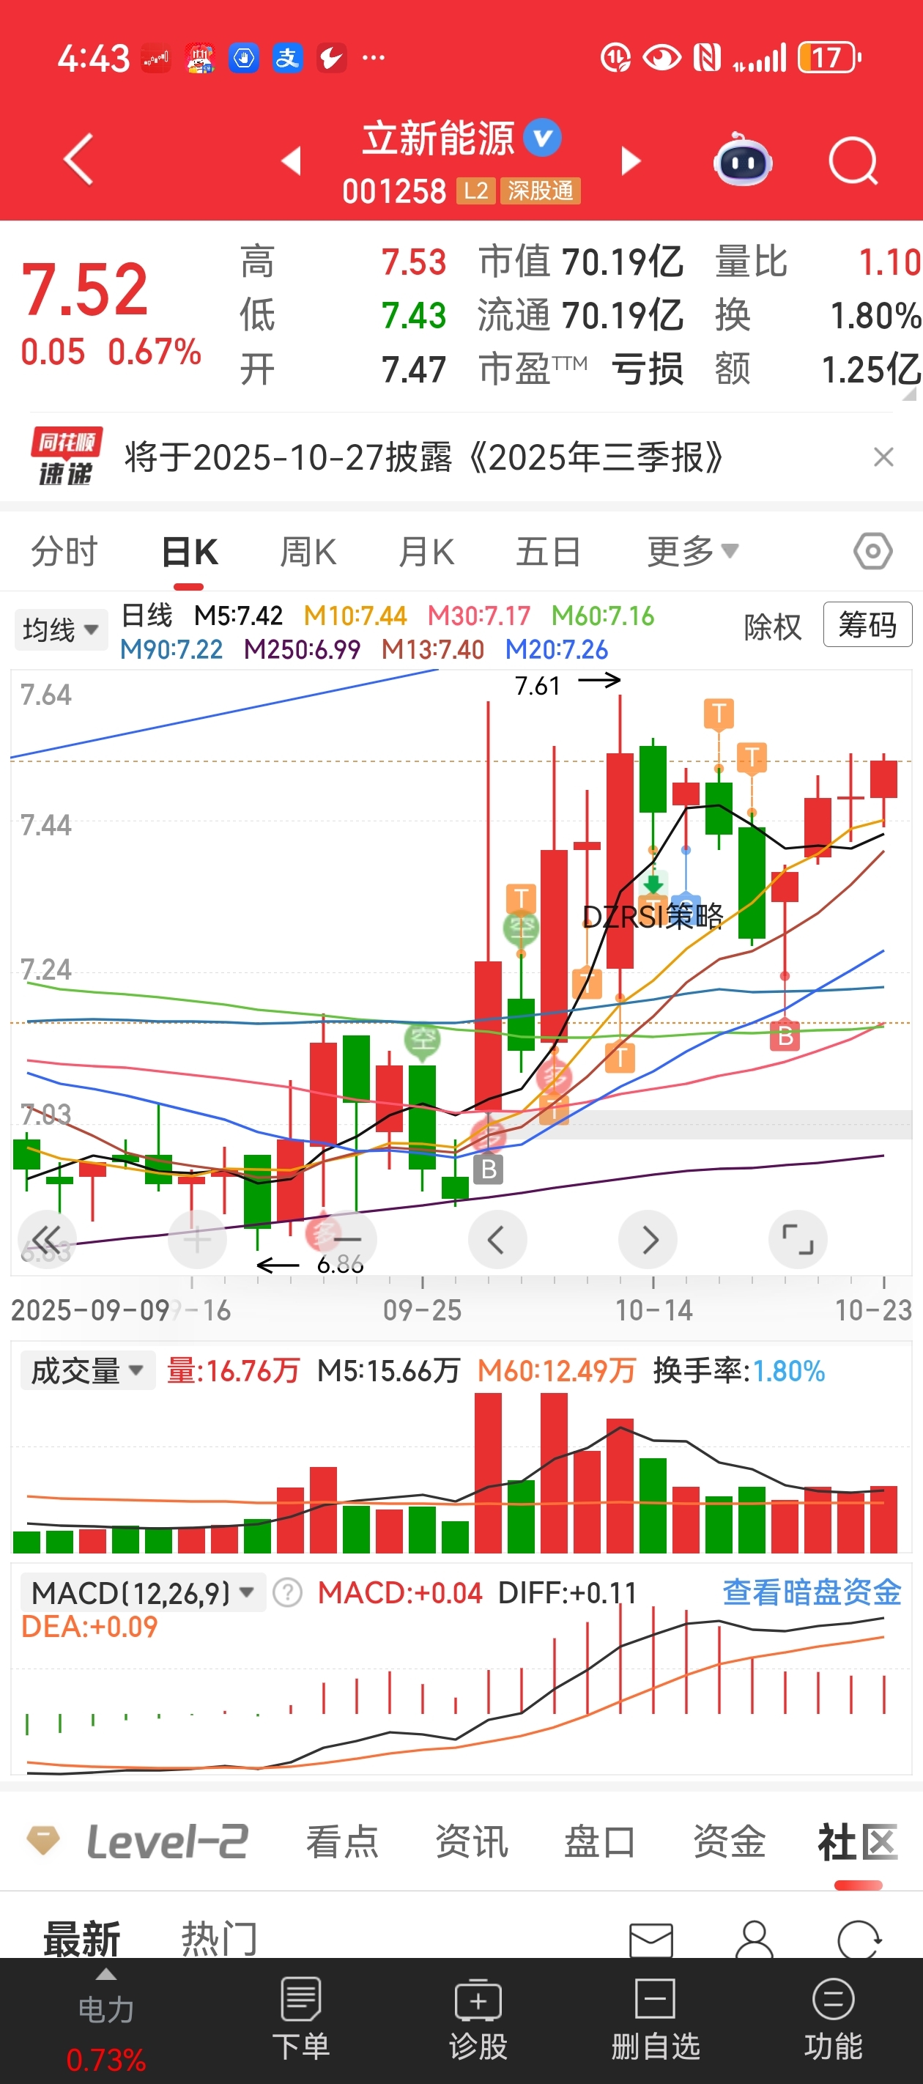Go to previous stock with left triangle

292,160
